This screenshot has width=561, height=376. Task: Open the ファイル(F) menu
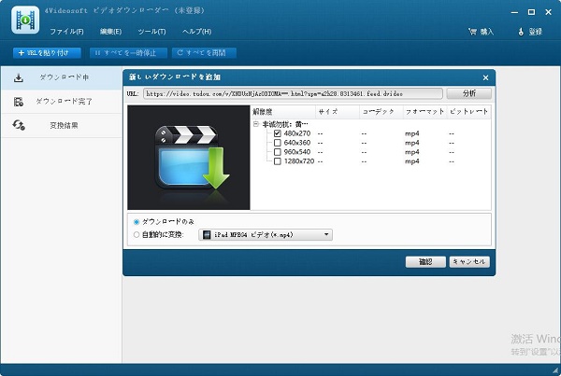66,32
